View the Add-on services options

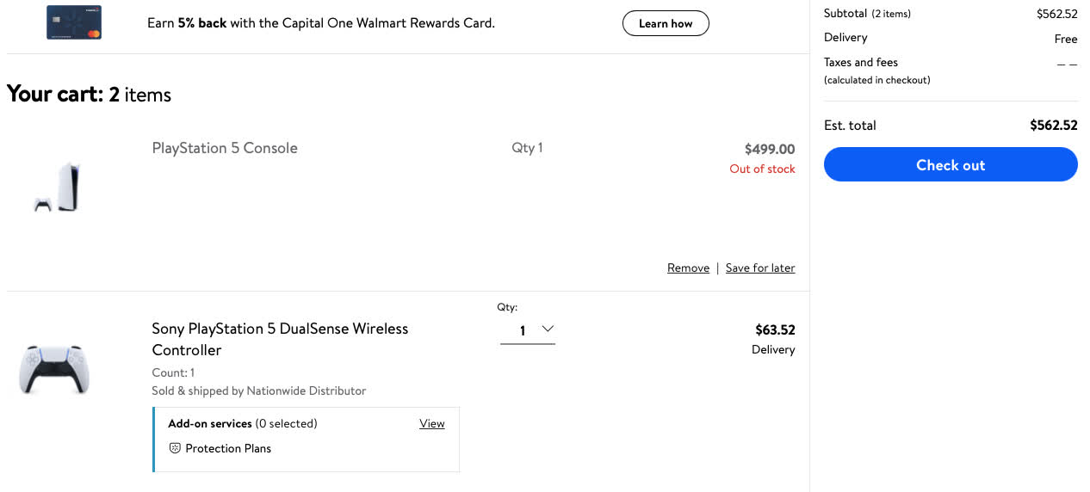[x=432, y=423]
